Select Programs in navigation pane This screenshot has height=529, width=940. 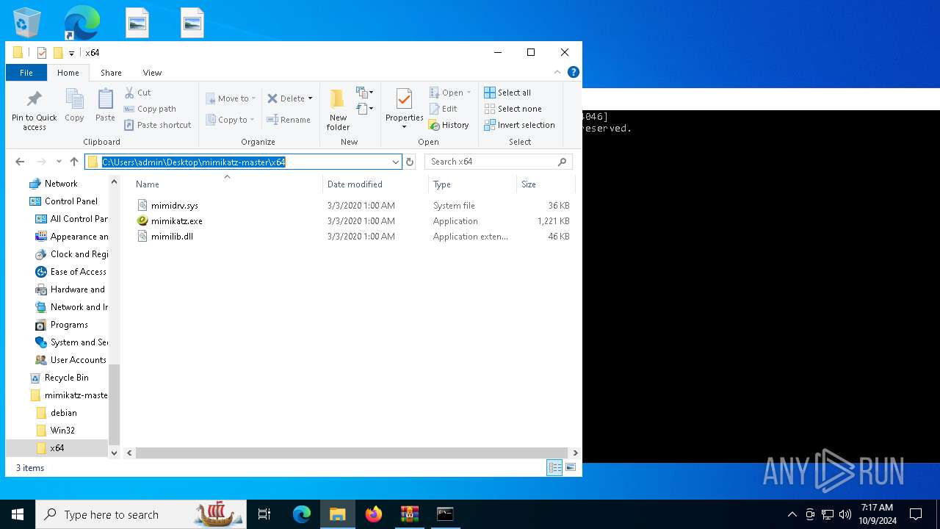[x=69, y=325]
